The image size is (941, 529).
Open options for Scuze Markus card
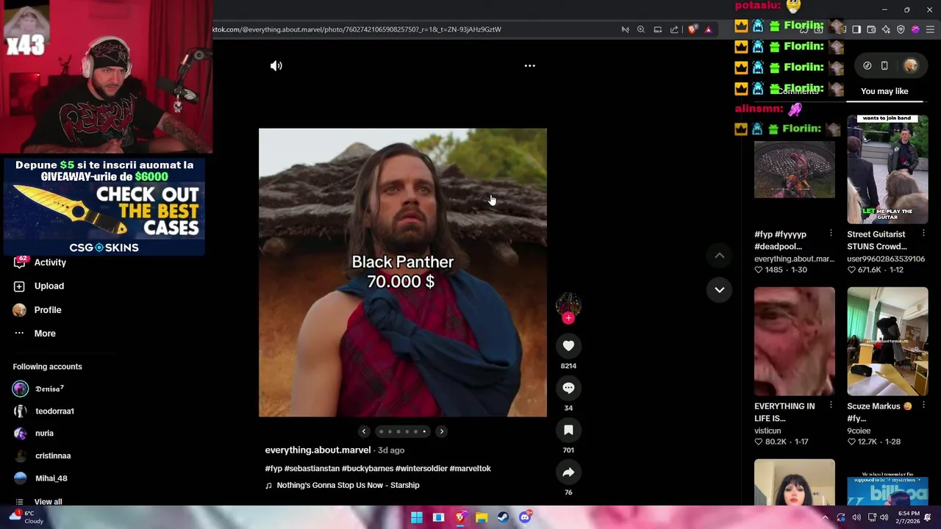click(x=923, y=406)
